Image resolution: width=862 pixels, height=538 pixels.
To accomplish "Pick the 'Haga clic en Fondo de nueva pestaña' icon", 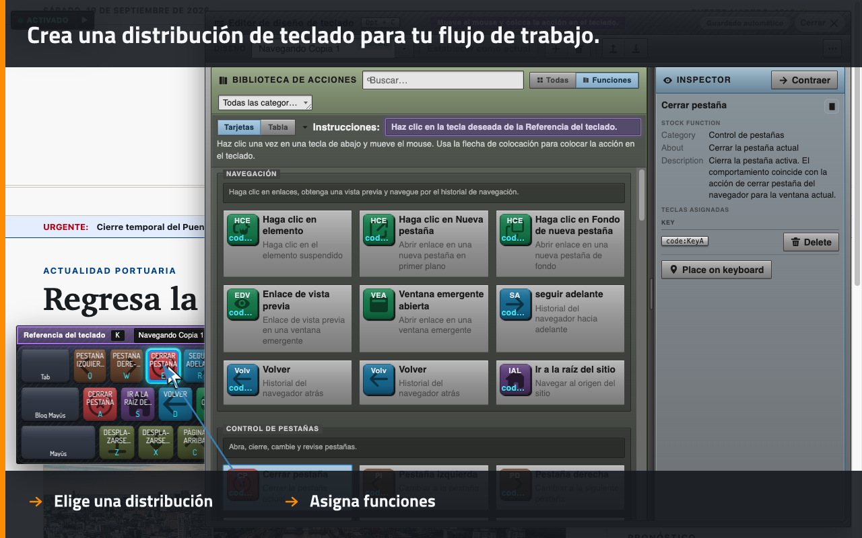I will pyautogui.click(x=515, y=230).
